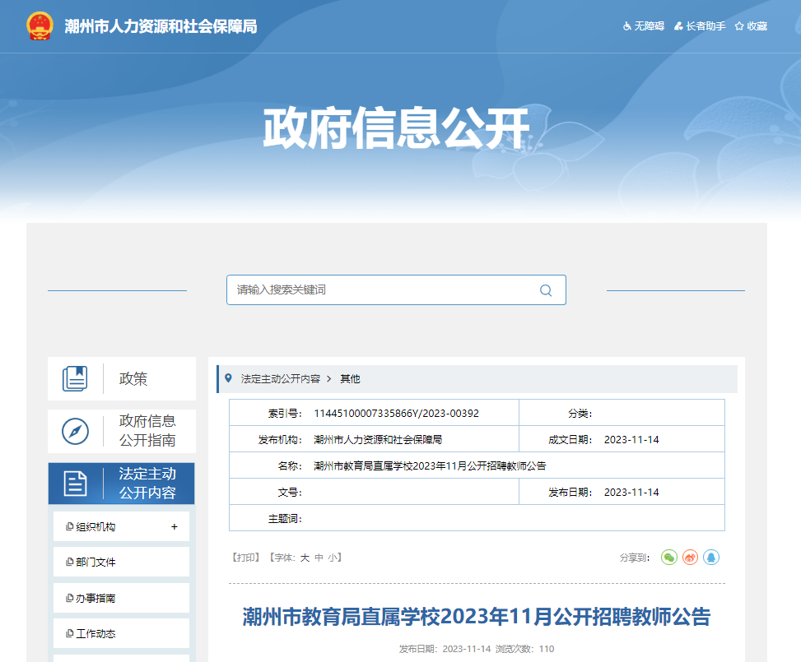Click the policy document stack icon
This screenshot has width=801, height=662.
pos(75,379)
